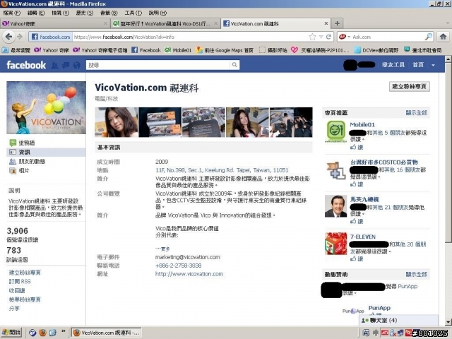Viewport: 452px width, 339px height.
Task: Launch Firefox from taskbar quick launch
Action: [42, 333]
